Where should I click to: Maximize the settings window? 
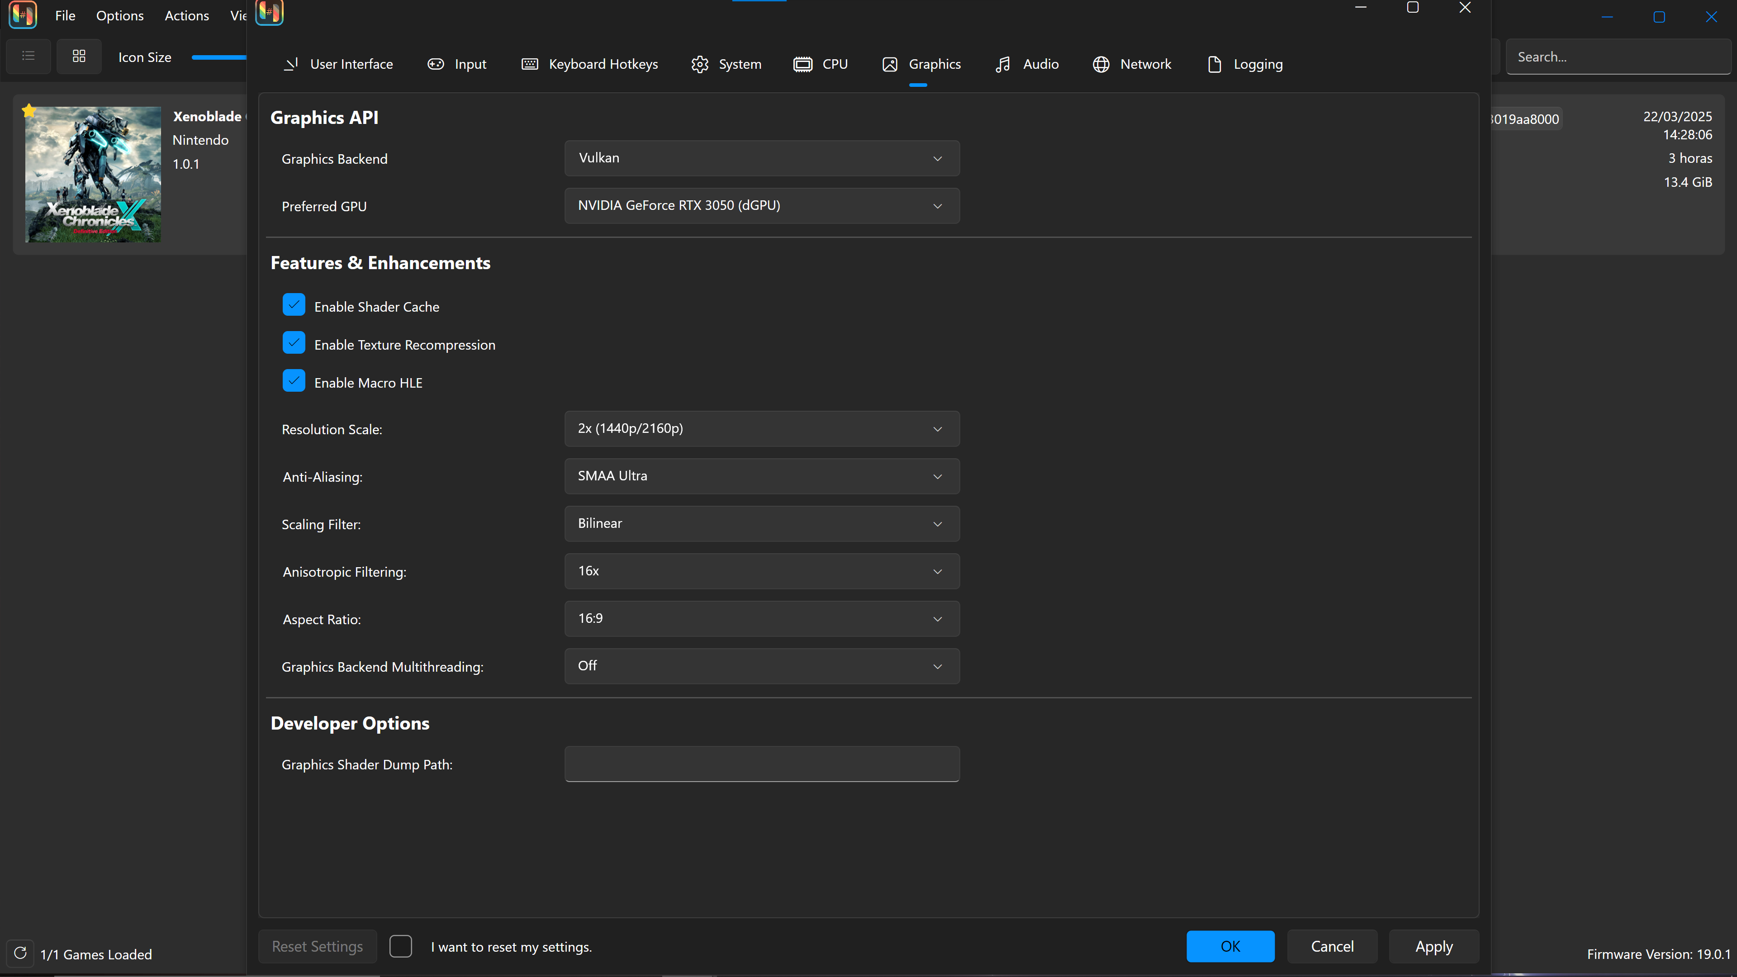pos(1413,7)
